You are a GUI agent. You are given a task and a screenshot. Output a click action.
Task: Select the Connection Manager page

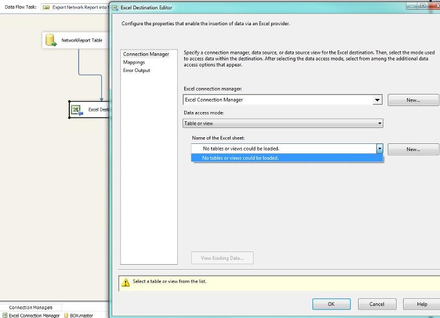click(x=146, y=54)
